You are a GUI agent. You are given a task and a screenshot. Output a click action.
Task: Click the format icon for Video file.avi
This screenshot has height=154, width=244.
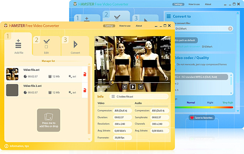point(70,76)
